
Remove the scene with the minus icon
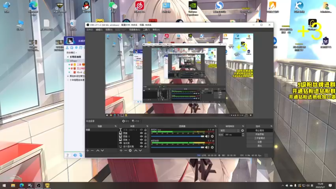tap(92, 151)
